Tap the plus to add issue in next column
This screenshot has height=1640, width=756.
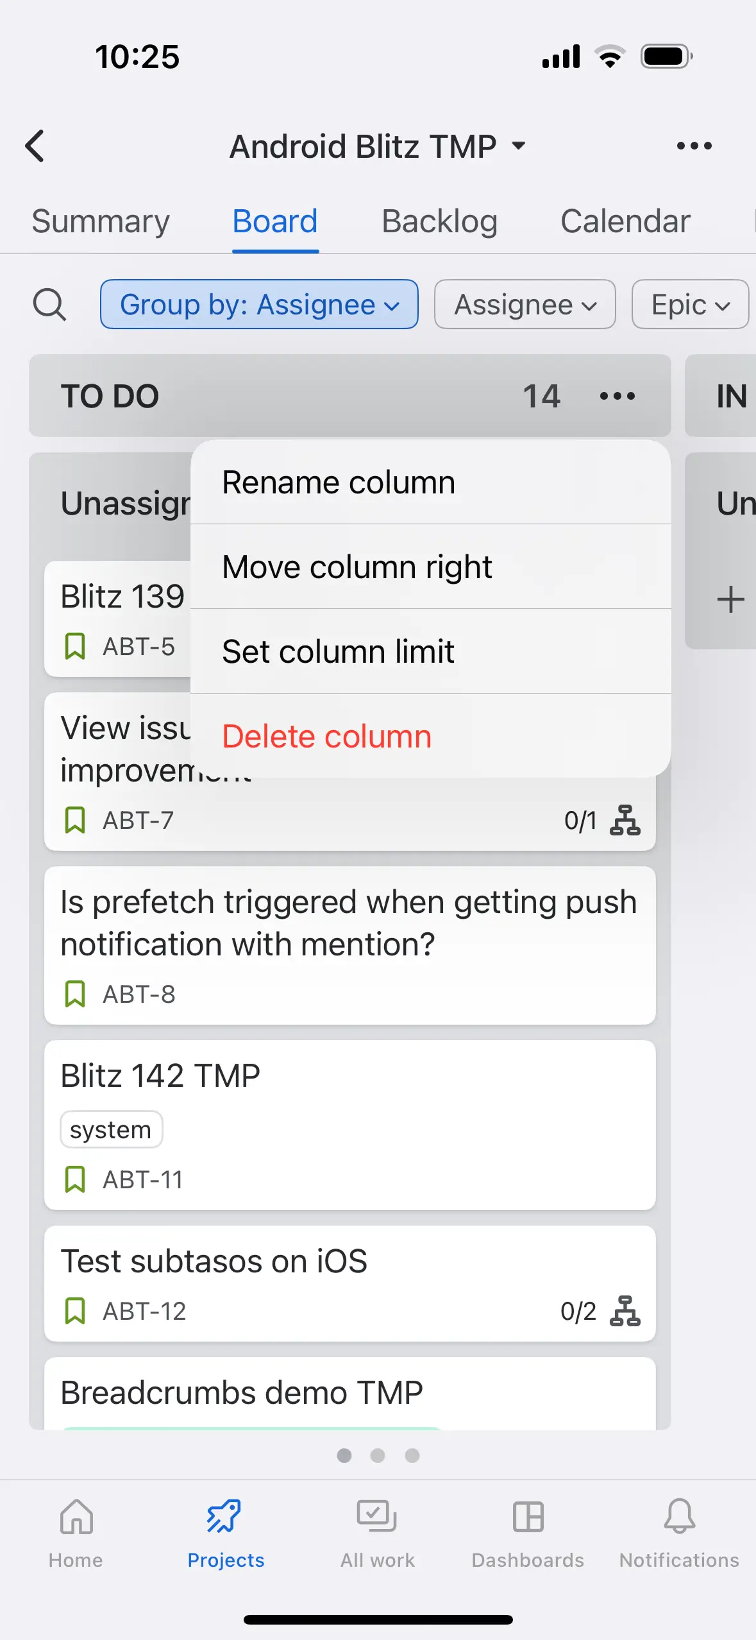731,599
